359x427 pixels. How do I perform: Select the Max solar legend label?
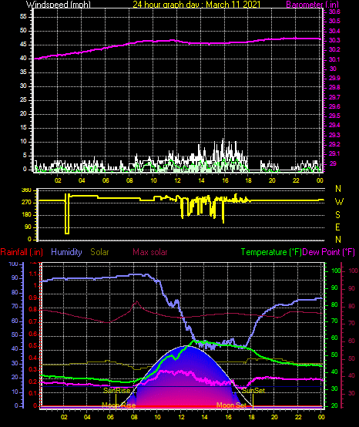tap(150, 252)
